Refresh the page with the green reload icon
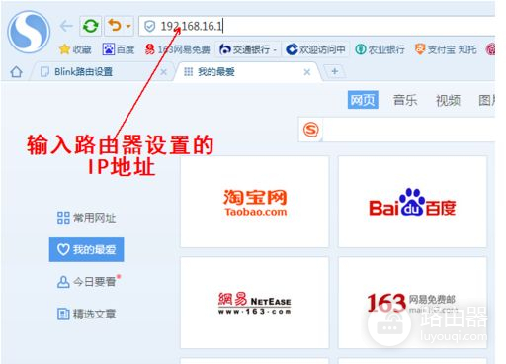The image size is (506, 364). tap(91, 26)
